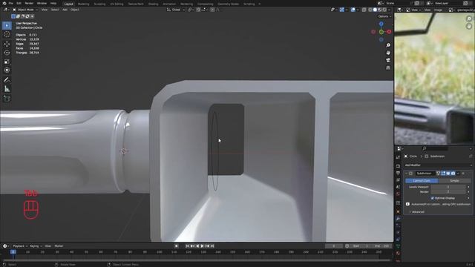The image size is (475, 267).
Task: Select the Scale tool
Action: pyautogui.click(x=7, y=62)
